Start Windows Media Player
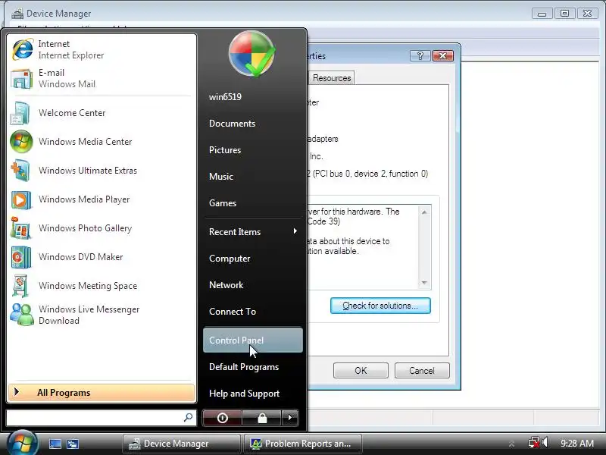Screen dimensions: 606x455 coord(102,199)
